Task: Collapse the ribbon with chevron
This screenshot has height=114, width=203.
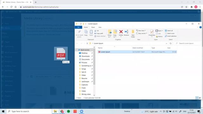Action: (x=198, y=27)
